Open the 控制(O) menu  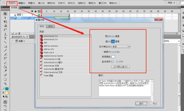(82, 3)
